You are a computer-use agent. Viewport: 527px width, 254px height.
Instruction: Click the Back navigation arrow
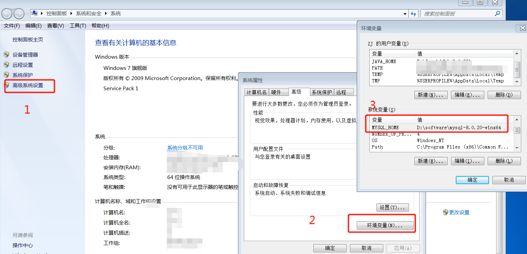[x=7, y=14]
